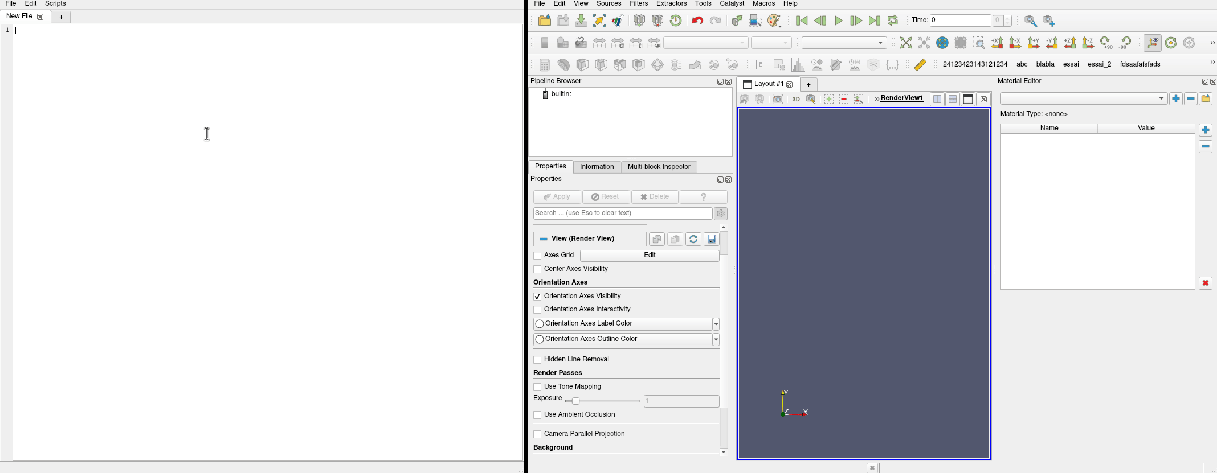Jump to last frame in playback toolbar
1217x473 pixels.
875,21
